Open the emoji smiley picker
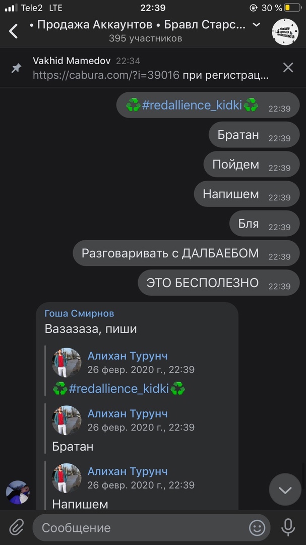This screenshot has width=306, height=545. (257, 528)
